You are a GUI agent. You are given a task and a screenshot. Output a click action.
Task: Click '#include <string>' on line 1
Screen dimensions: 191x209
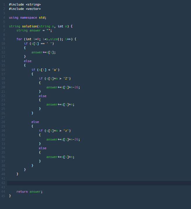pos(25,5)
